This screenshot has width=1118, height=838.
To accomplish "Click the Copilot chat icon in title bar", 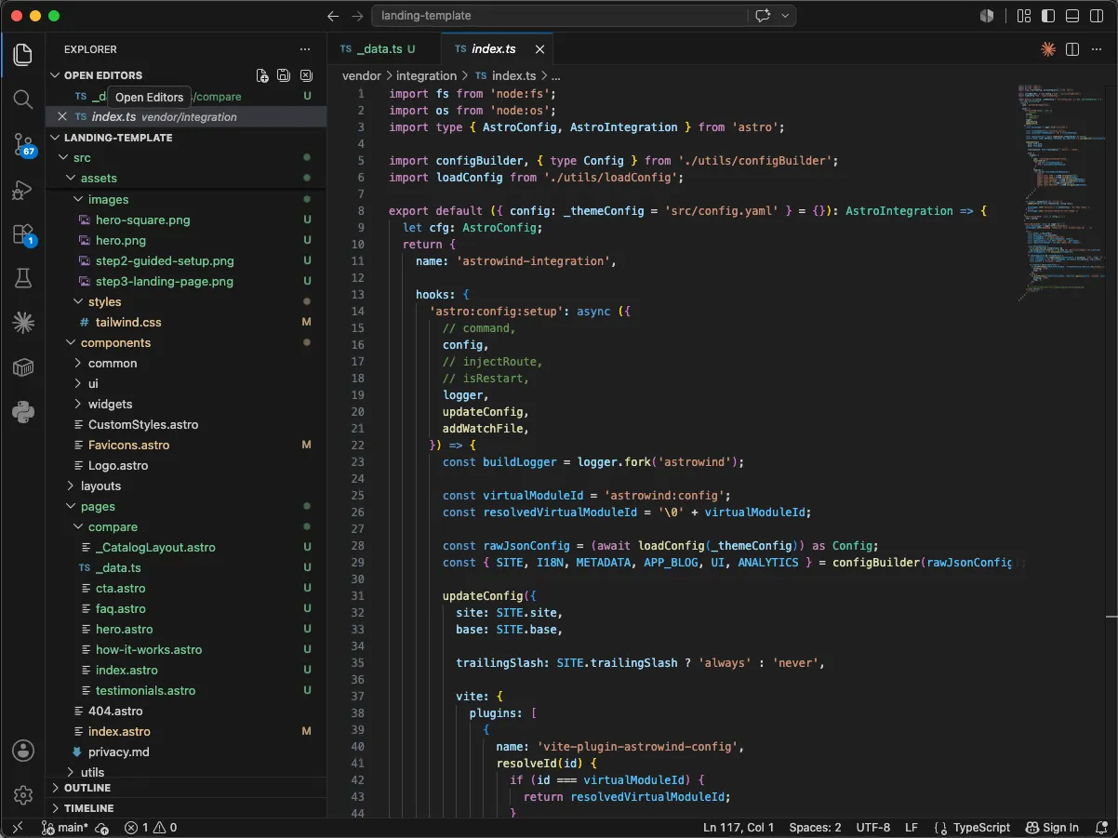I will click(x=764, y=16).
